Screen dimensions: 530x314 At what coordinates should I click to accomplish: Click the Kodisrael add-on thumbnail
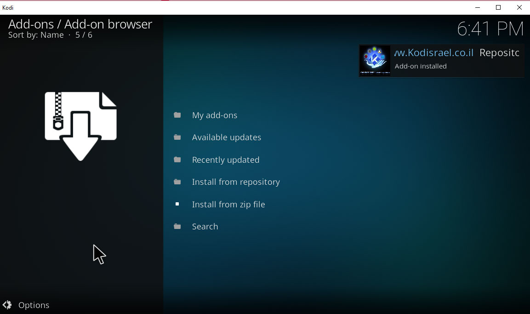coord(375,60)
